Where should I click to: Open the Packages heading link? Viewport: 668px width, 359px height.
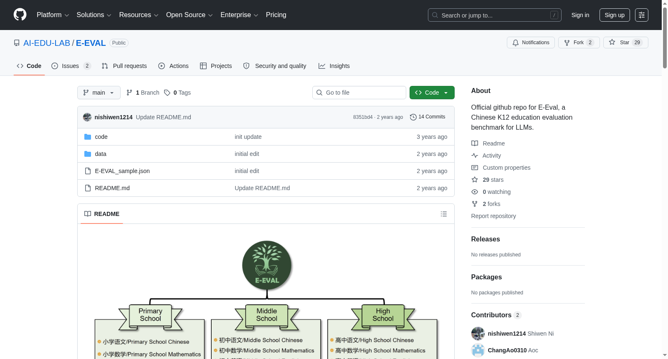pos(486,277)
